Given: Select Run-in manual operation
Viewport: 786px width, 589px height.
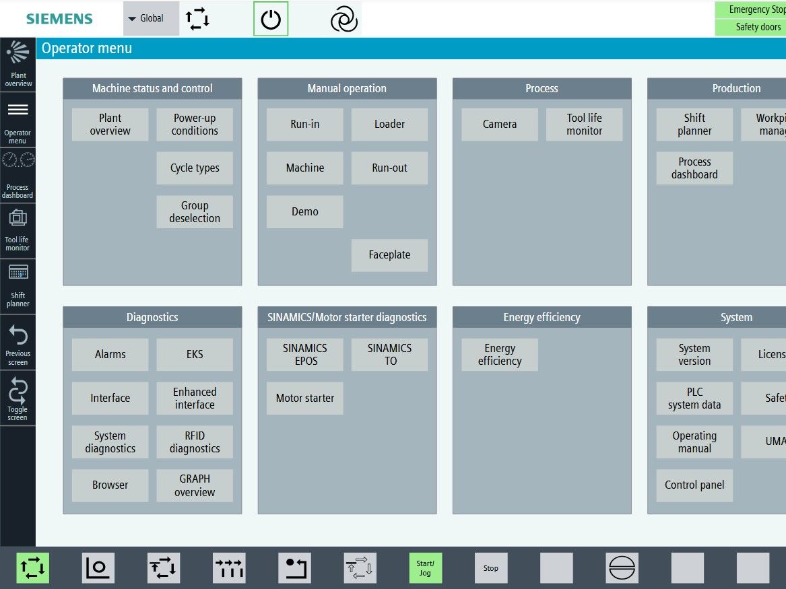Looking at the screenshot, I should coord(305,125).
